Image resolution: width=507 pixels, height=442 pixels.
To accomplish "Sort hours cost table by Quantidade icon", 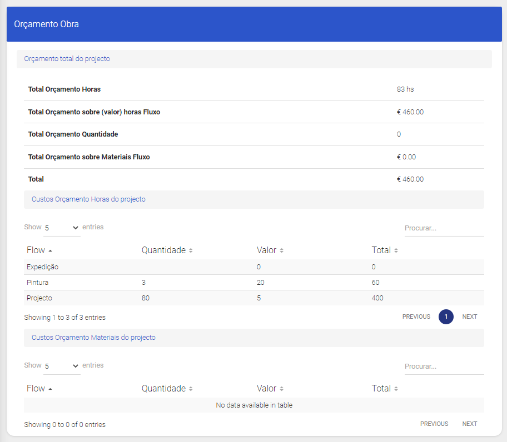I will (191, 251).
